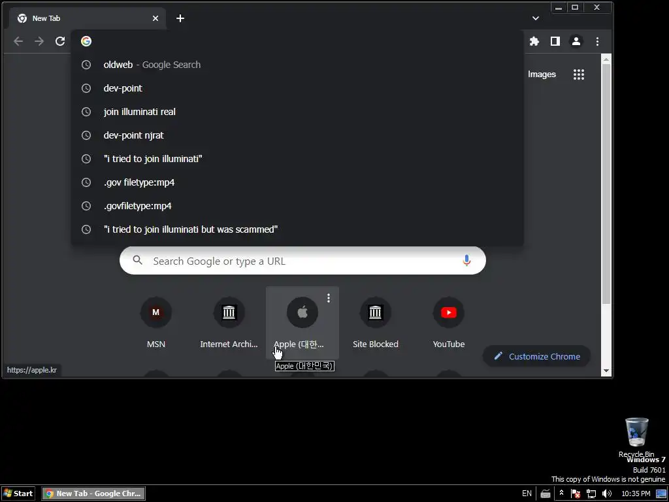Click the scrollbar up arrow

click(x=606, y=59)
